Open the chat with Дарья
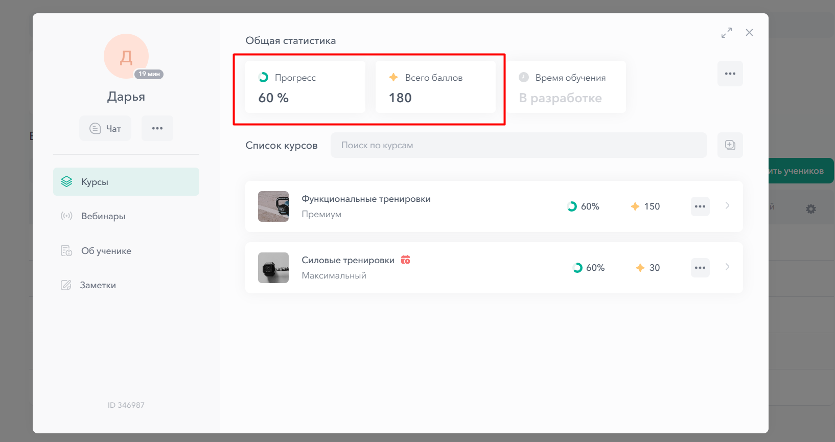Viewport: 835px width, 442px height. (105, 128)
